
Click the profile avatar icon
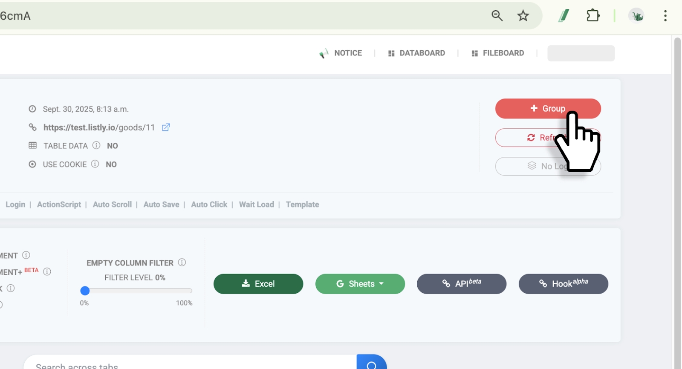[x=636, y=16]
